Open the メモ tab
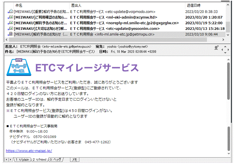 [75, 160]
